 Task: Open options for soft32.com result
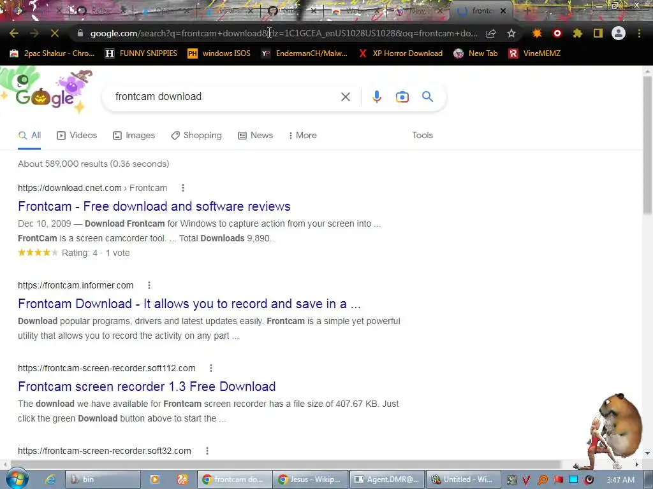[x=207, y=451]
